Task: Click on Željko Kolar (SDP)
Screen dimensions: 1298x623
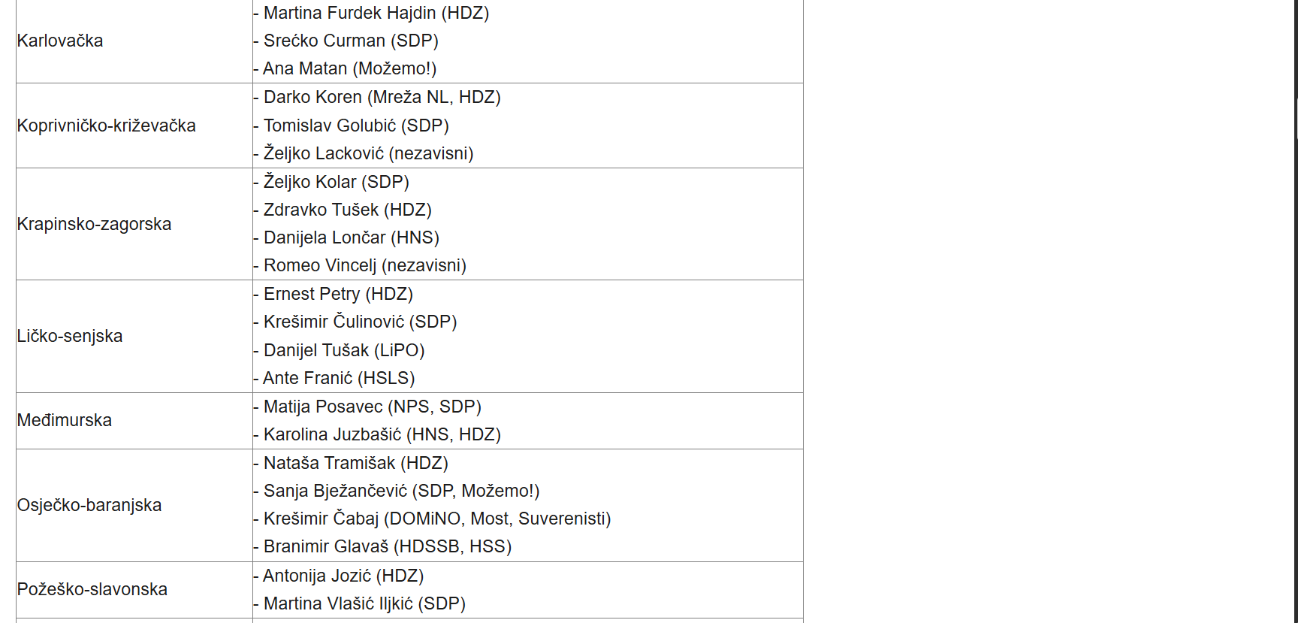Action: [336, 183]
